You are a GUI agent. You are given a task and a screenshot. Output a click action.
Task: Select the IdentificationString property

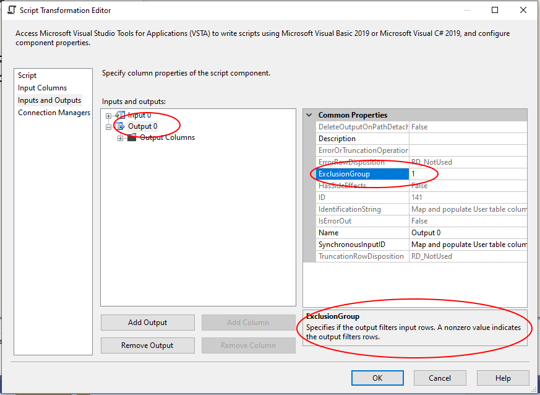pos(362,209)
